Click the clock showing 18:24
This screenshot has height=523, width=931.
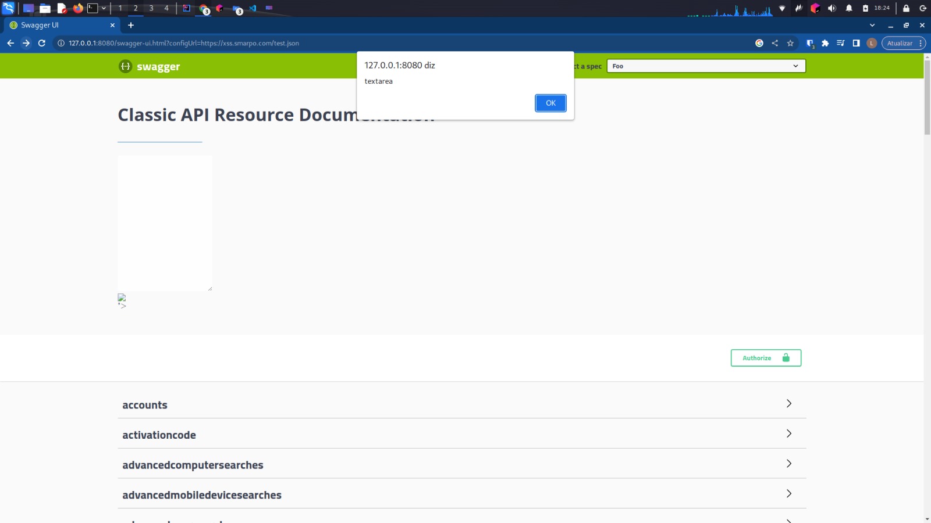point(882,8)
